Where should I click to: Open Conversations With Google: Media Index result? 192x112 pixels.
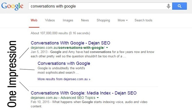(84, 93)
